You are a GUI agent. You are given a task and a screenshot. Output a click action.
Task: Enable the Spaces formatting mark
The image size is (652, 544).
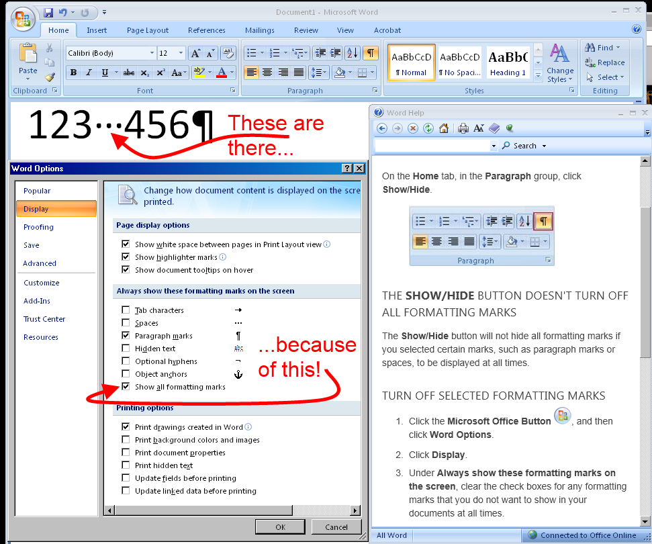126,323
